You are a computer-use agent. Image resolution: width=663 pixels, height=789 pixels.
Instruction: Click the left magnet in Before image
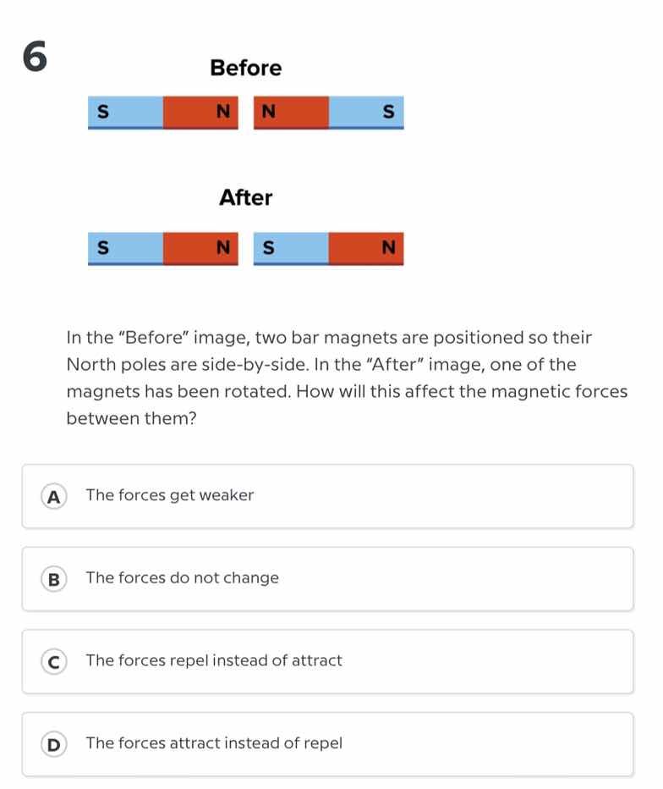click(x=162, y=111)
